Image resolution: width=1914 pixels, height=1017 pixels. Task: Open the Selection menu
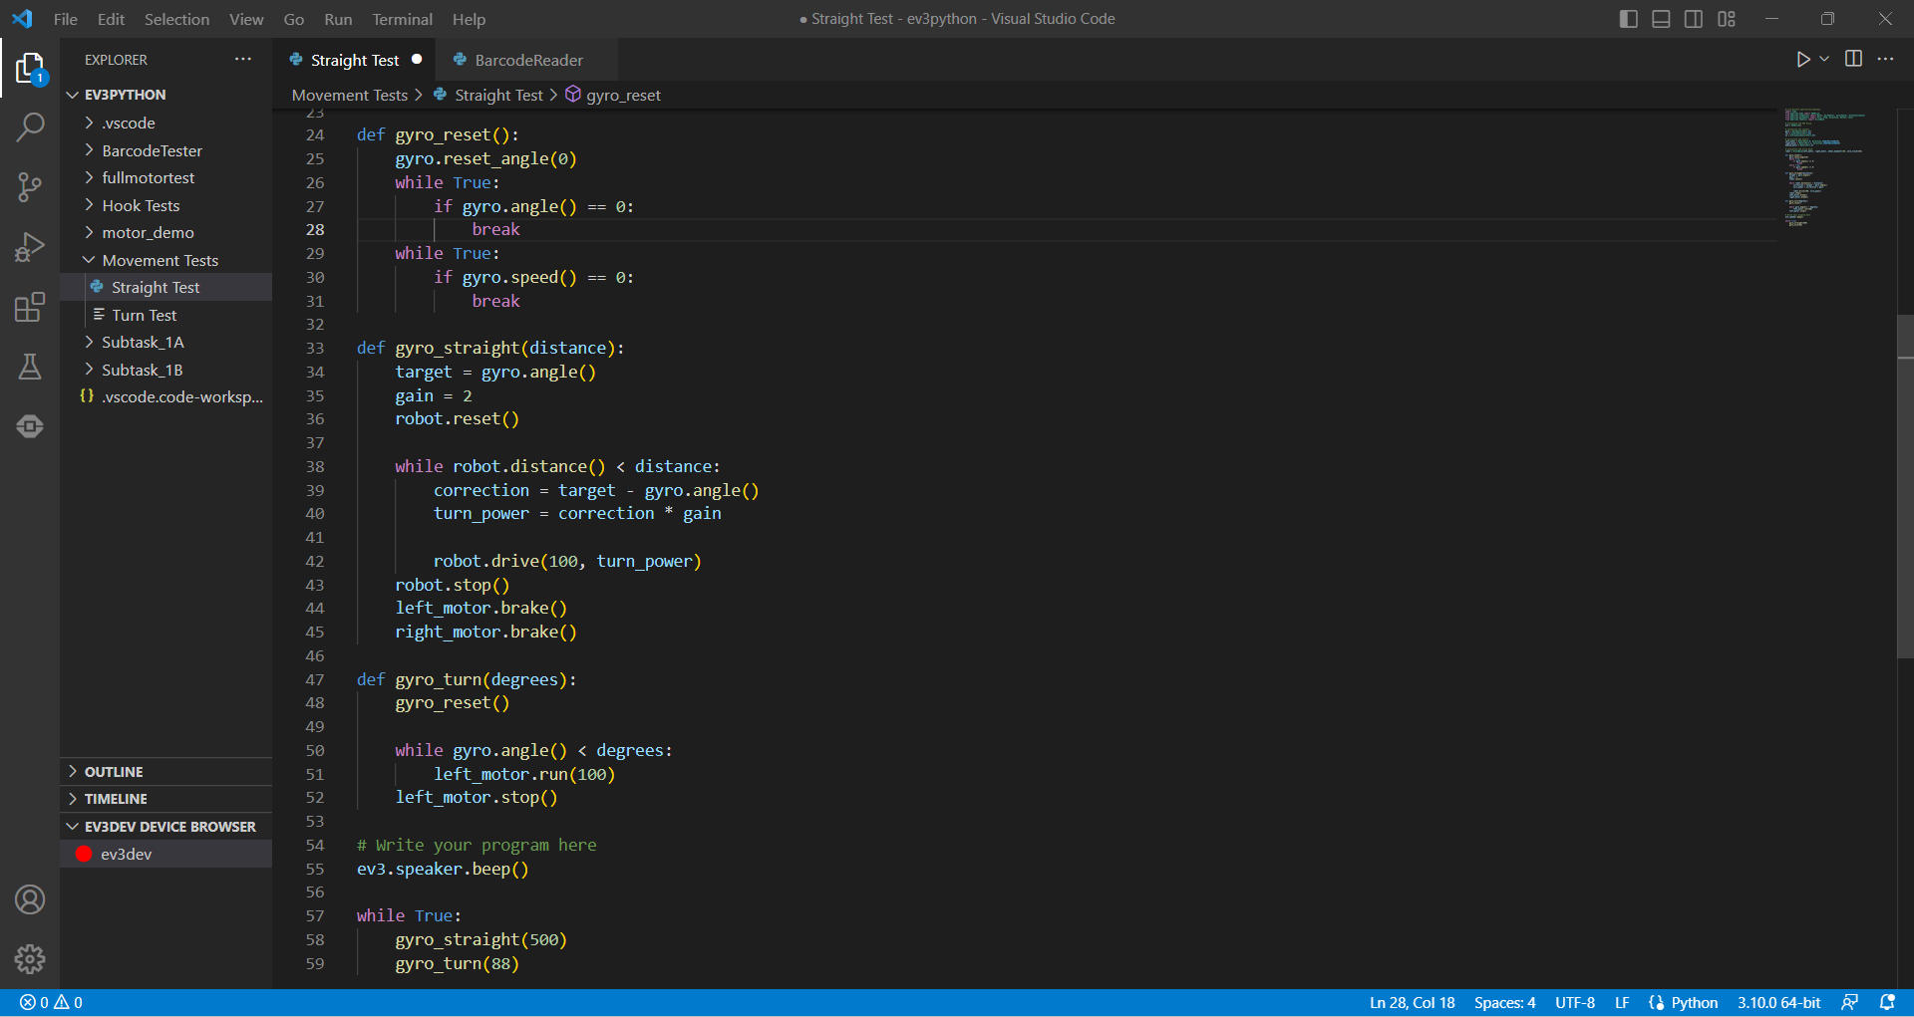click(176, 19)
